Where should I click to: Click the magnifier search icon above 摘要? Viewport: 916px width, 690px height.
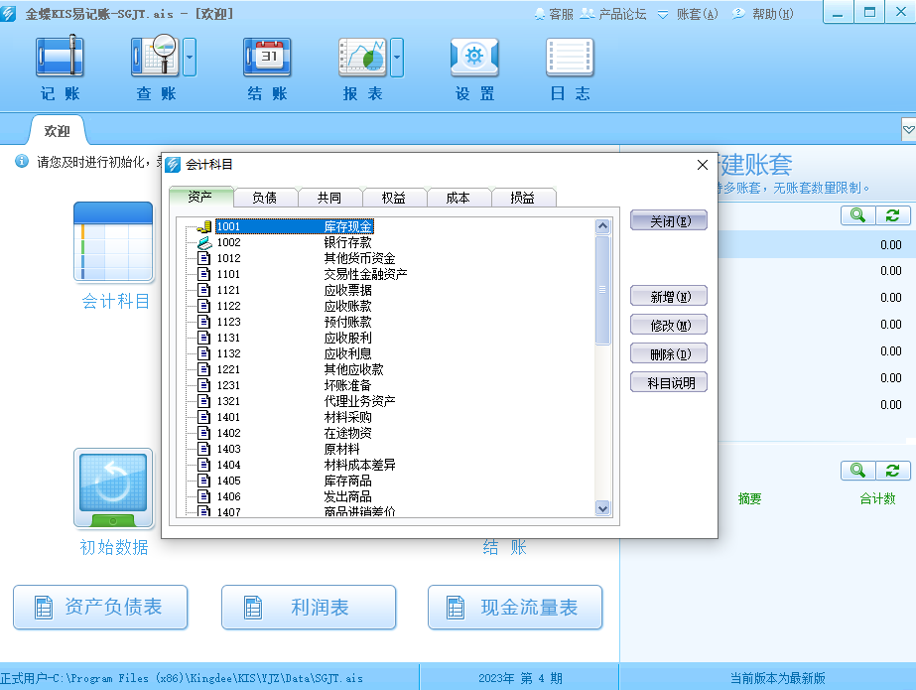click(x=857, y=471)
